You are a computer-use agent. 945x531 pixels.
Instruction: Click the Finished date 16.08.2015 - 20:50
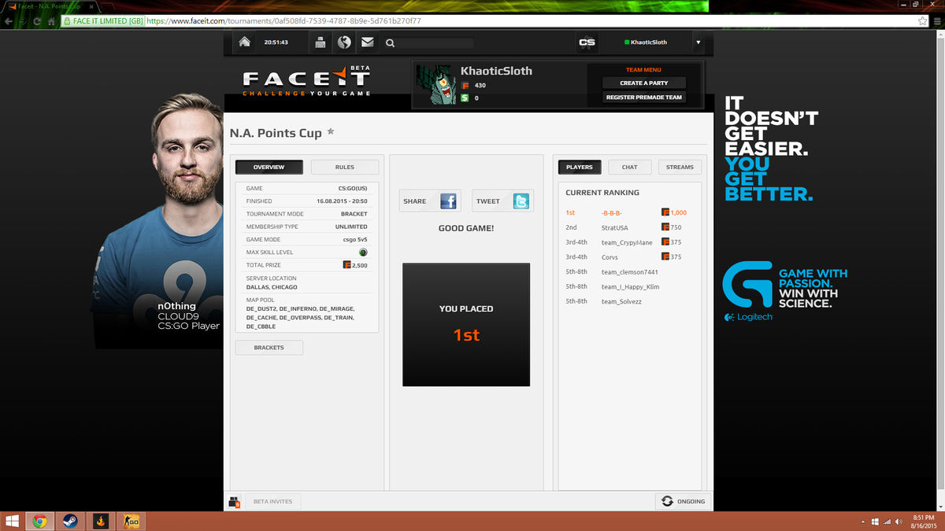pyautogui.click(x=342, y=201)
